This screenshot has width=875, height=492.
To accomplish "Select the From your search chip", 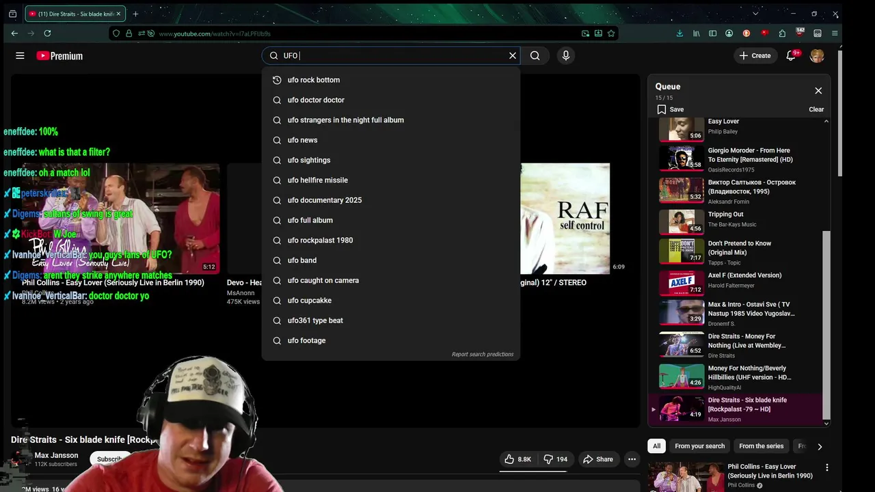I will point(699,446).
